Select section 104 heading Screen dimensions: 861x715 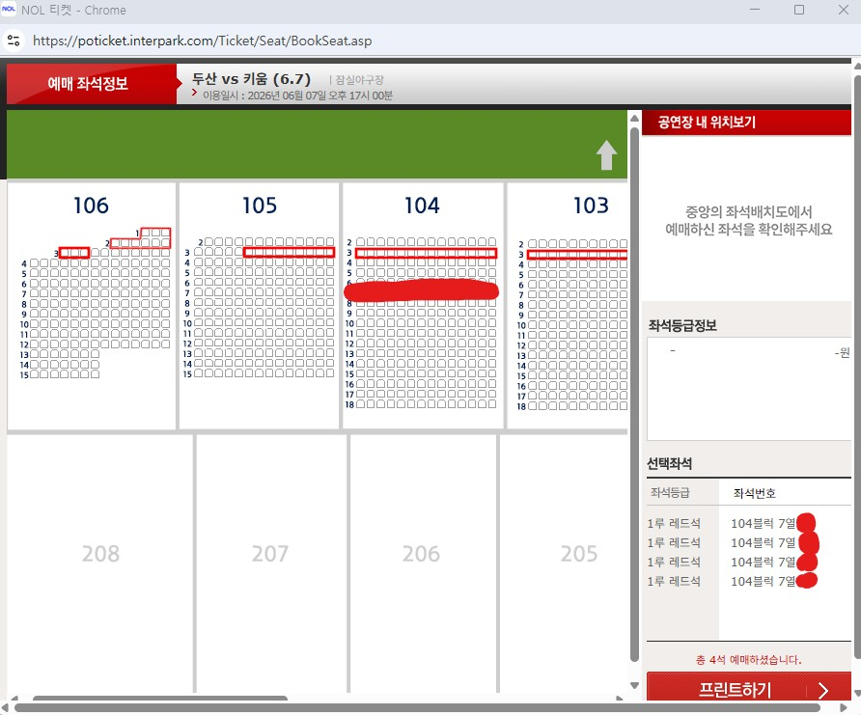(x=422, y=206)
